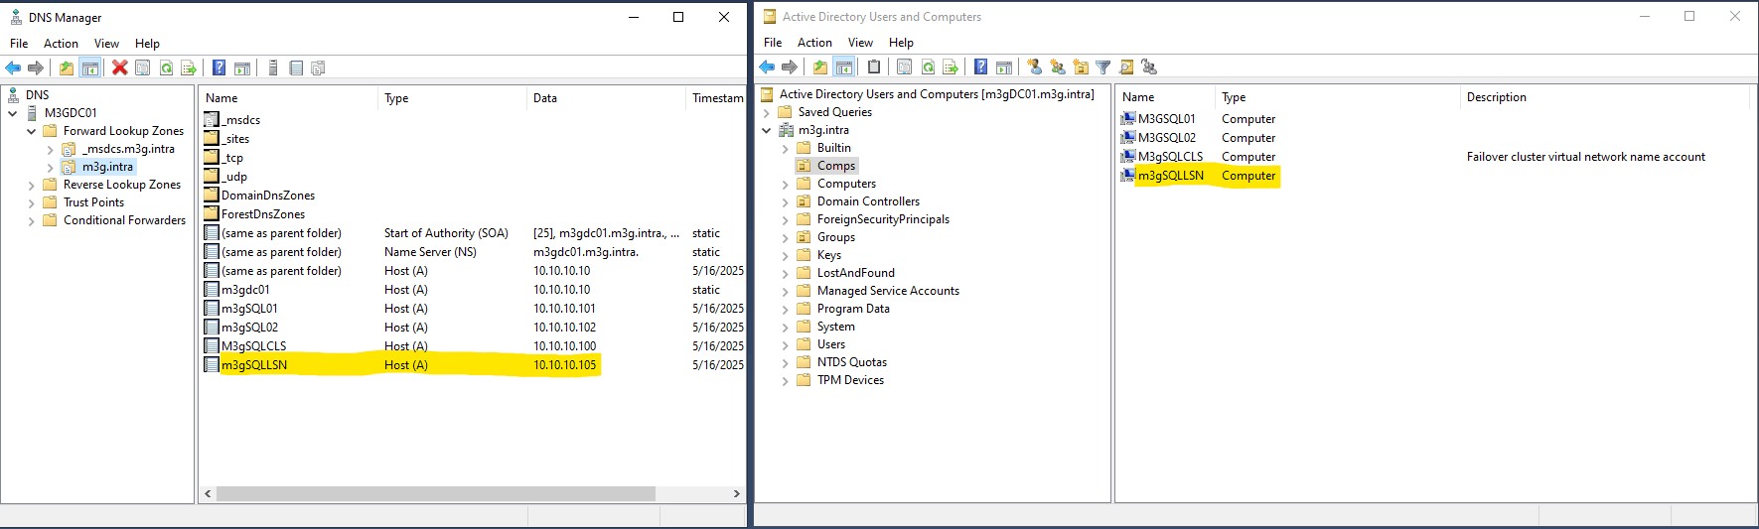Viewport: 1759px width, 529px height.
Task: Expand the Managed Service Accounts container
Action: tap(785, 291)
